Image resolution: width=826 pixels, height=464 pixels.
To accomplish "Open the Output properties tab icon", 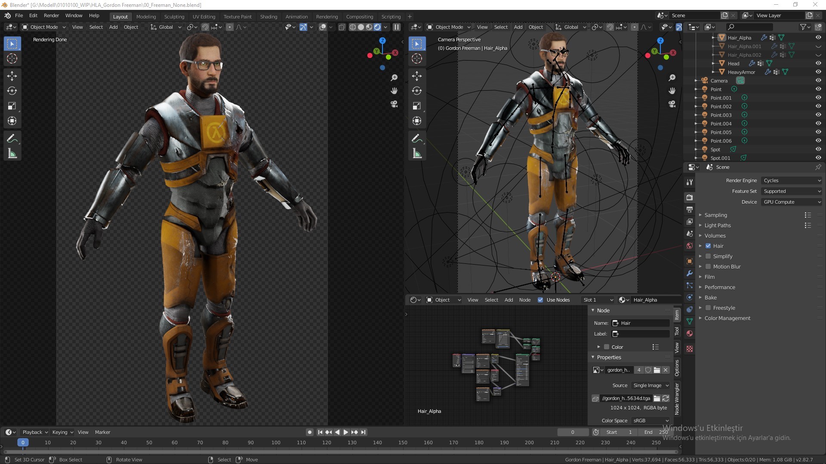I will 690,210.
